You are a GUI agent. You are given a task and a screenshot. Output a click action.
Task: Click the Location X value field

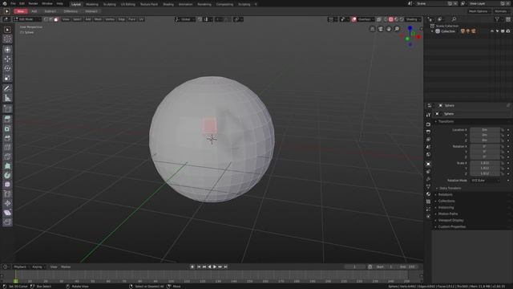click(x=485, y=130)
